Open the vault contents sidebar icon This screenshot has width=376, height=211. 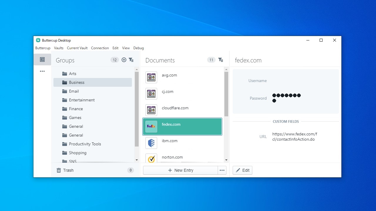[42, 59]
